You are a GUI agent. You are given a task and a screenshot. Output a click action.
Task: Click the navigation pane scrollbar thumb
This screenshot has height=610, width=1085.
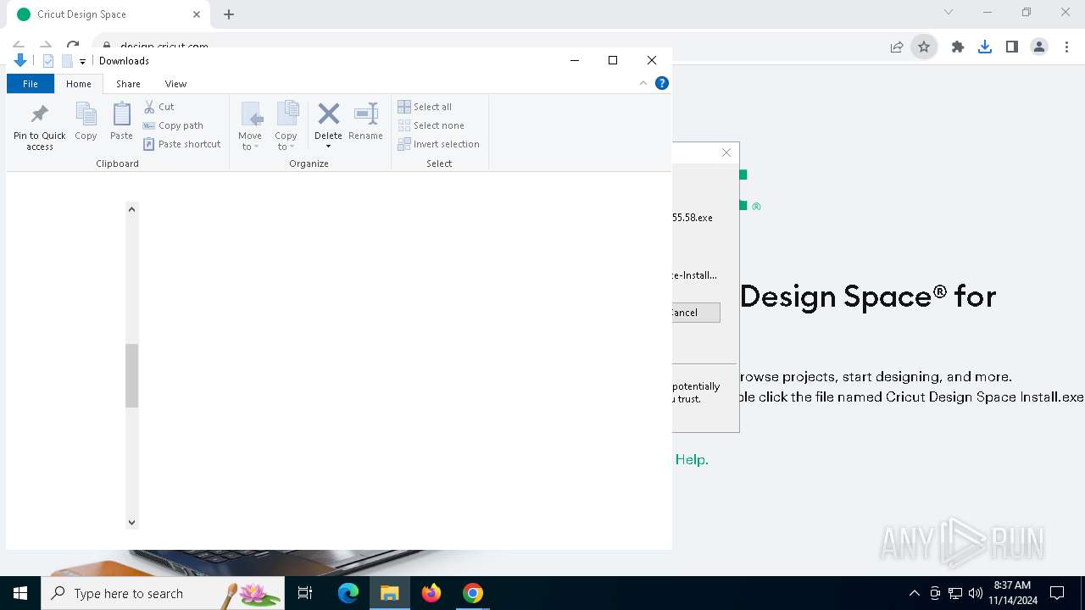131,375
